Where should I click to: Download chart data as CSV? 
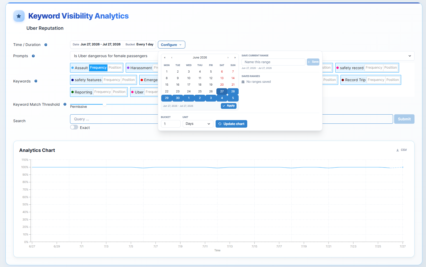pyautogui.click(x=401, y=150)
